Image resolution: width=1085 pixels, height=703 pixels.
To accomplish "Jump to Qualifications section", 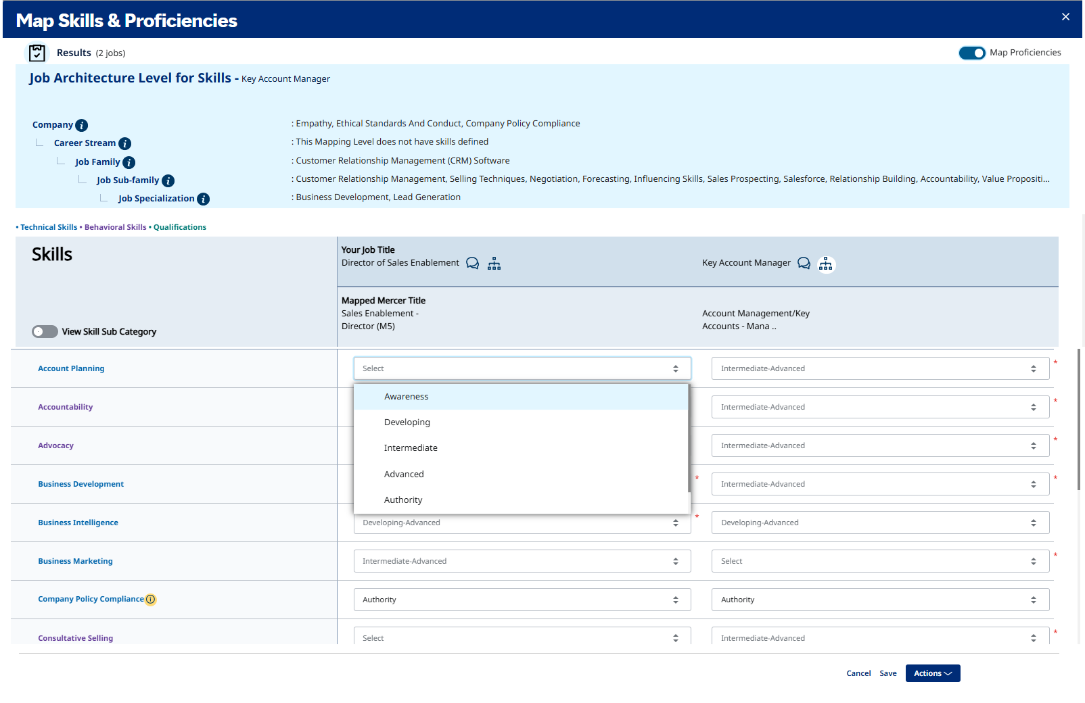I will (180, 227).
